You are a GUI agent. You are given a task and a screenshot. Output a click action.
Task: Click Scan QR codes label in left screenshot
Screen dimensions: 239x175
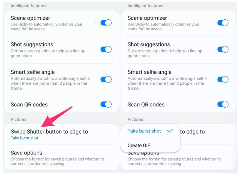pyautogui.click(x=29, y=105)
